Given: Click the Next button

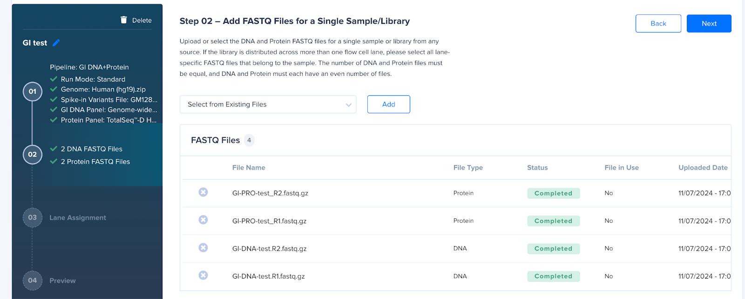Looking at the screenshot, I should (709, 23).
